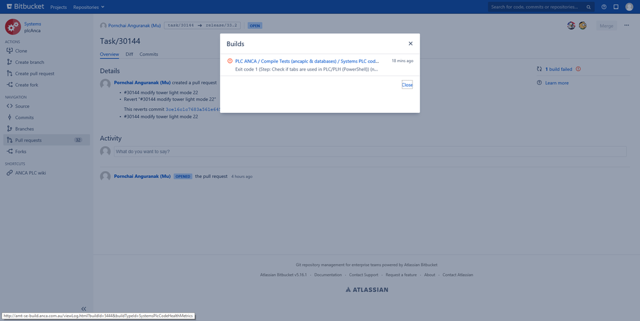This screenshot has width=640, height=321.
Task: Click the Source navigation label
Action: point(22,106)
